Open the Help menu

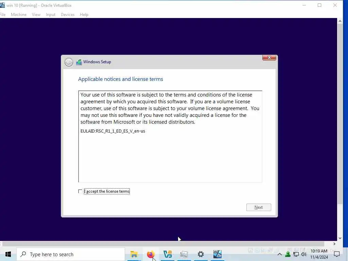(x=84, y=14)
